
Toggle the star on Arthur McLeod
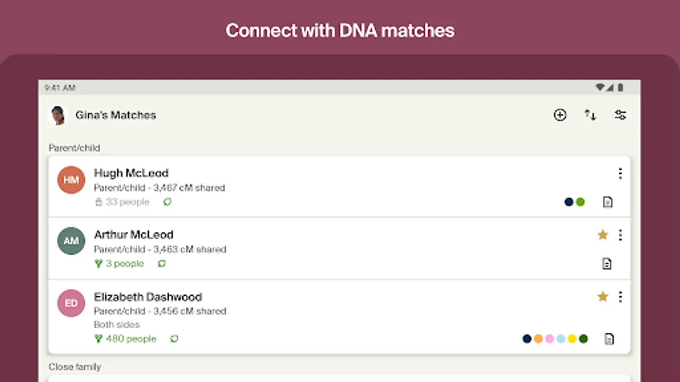pyautogui.click(x=603, y=235)
